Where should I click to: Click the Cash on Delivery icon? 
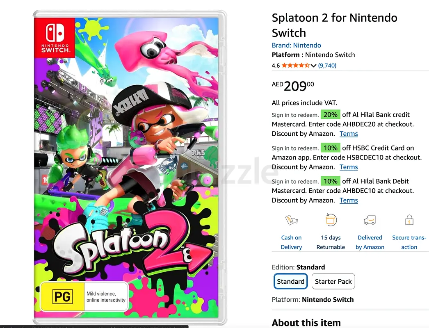pyautogui.click(x=291, y=221)
